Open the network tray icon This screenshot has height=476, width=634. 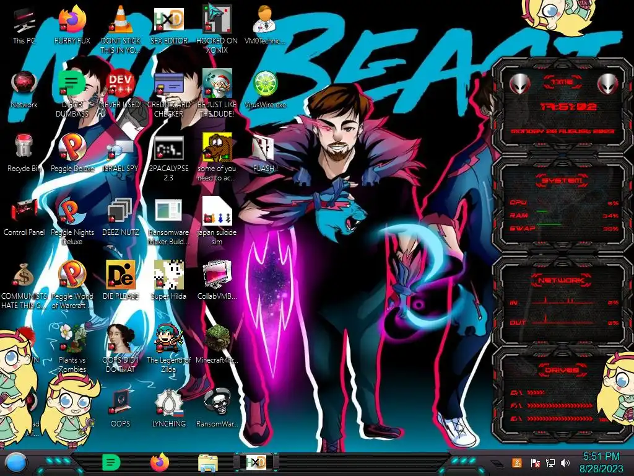tap(550, 463)
